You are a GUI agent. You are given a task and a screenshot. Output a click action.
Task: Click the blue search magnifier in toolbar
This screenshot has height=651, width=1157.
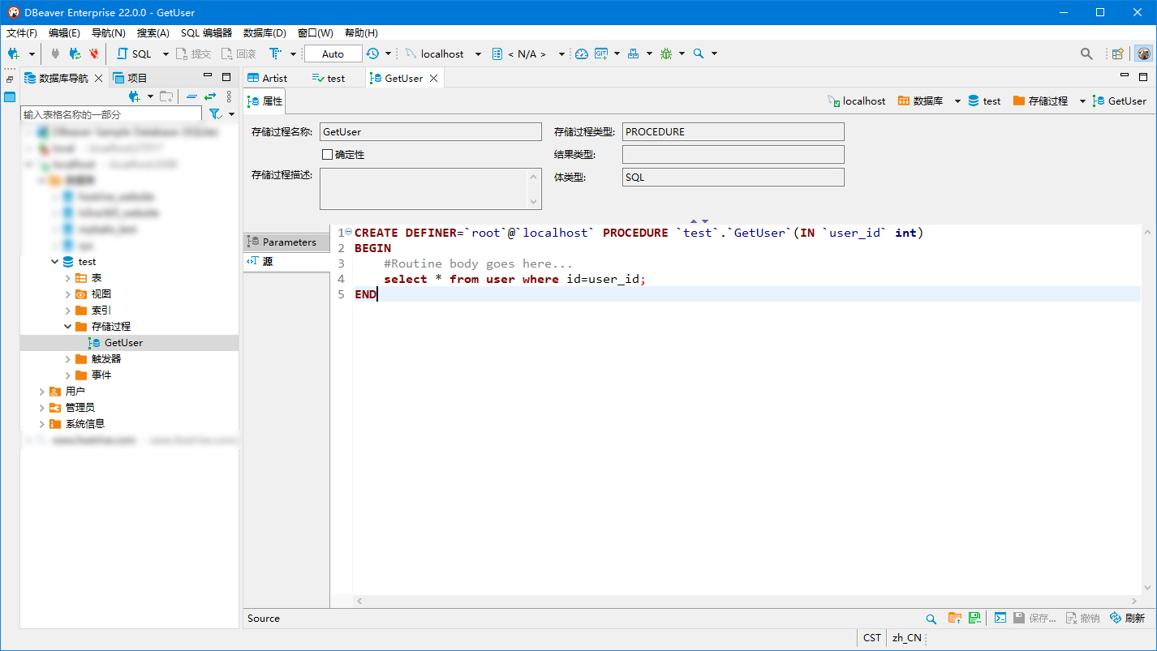[x=699, y=54]
